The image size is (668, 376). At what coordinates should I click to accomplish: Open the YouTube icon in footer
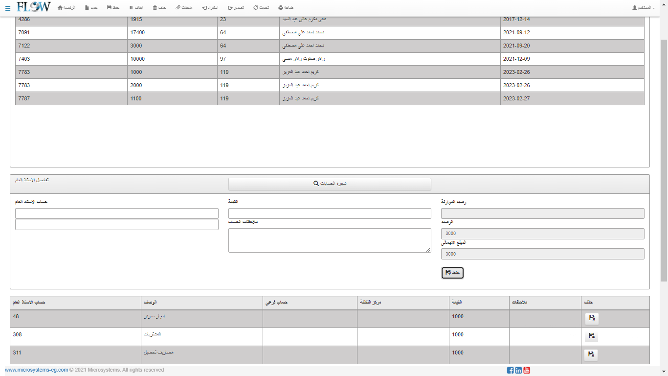point(527,370)
